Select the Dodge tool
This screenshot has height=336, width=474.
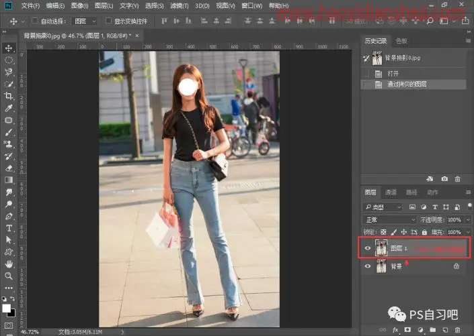[x=9, y=204]
